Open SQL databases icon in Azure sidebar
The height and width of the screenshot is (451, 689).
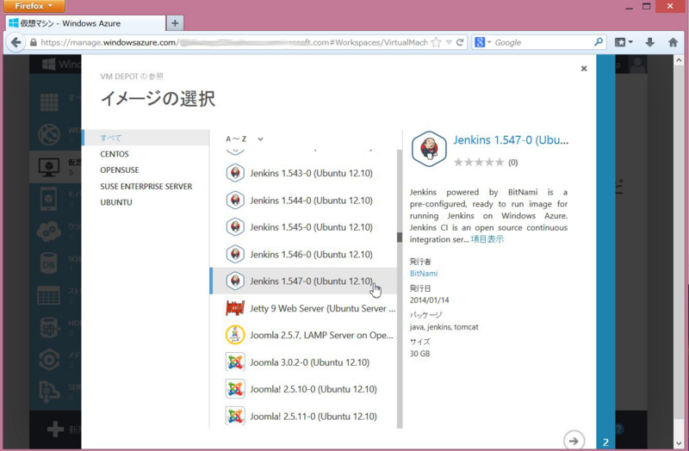click(x=49, y=264)
